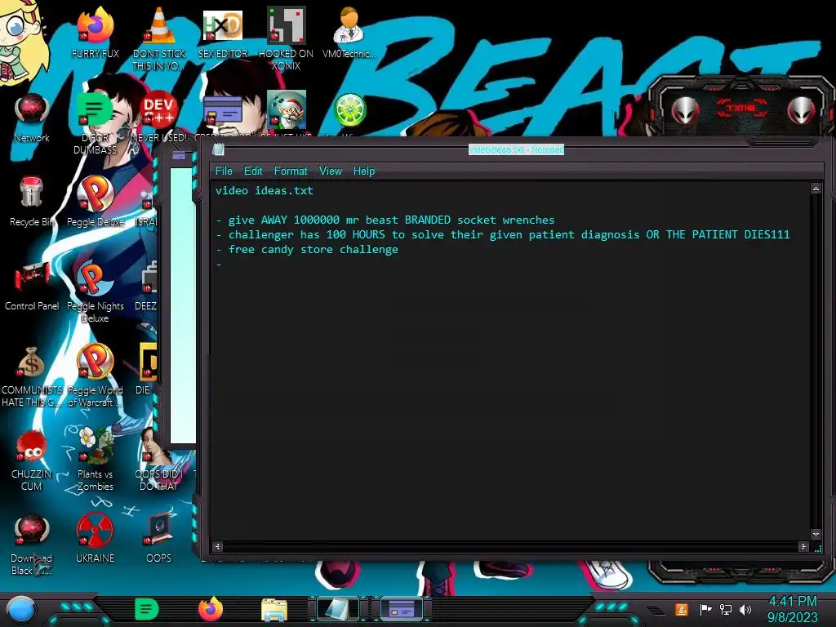Launch Firefox from the taskbar
Screen dimensions: 836x627
coord(211,609)
